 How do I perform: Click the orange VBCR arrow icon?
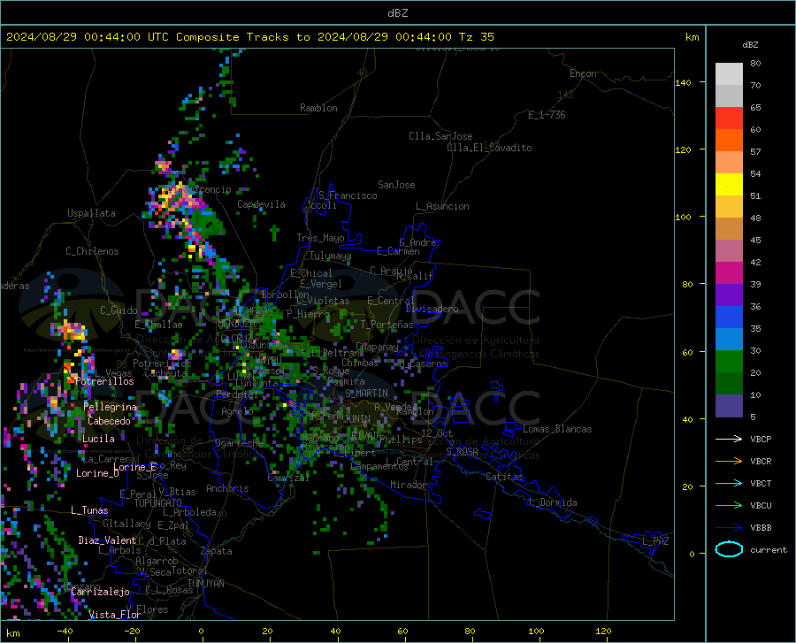coord(729,461)
